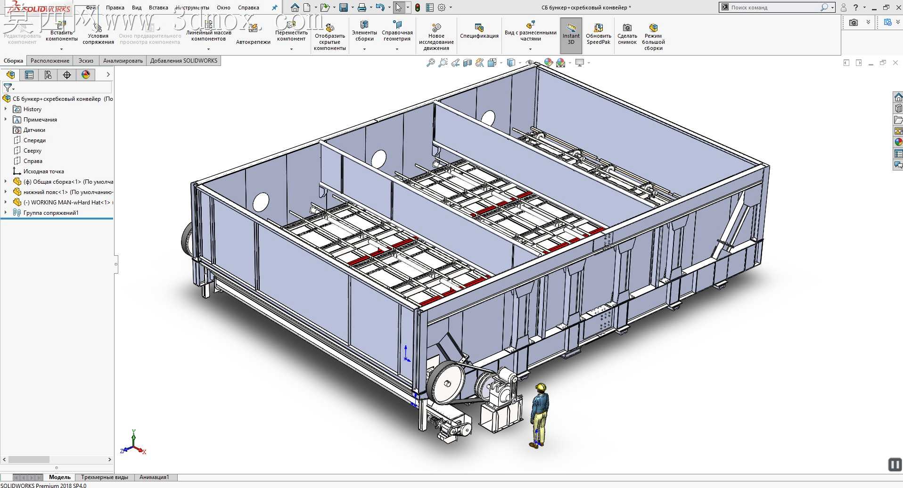The width and height of the screenshot is (903, 488).
Task: Expand the Примечания folder node
Action: point(6,120)
